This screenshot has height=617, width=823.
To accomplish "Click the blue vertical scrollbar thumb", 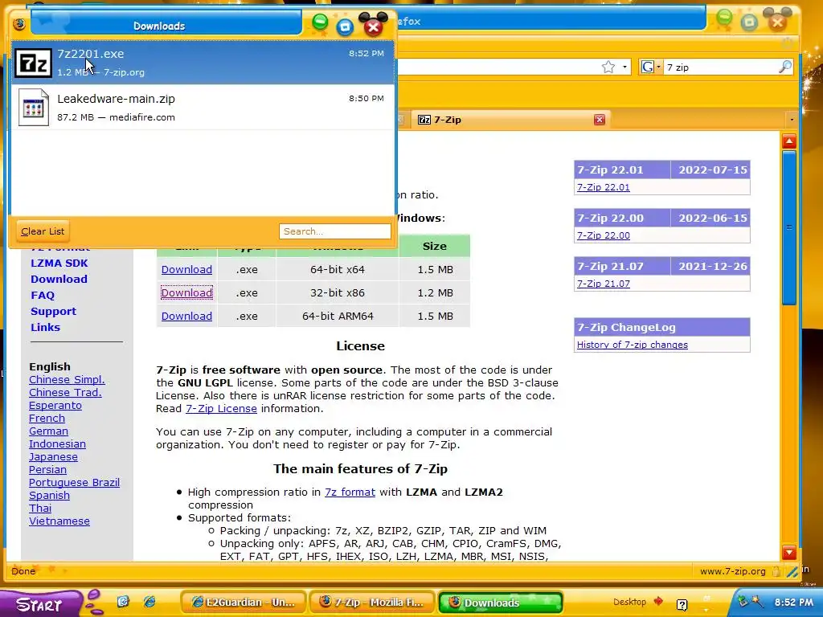I will tap(789, 227).
